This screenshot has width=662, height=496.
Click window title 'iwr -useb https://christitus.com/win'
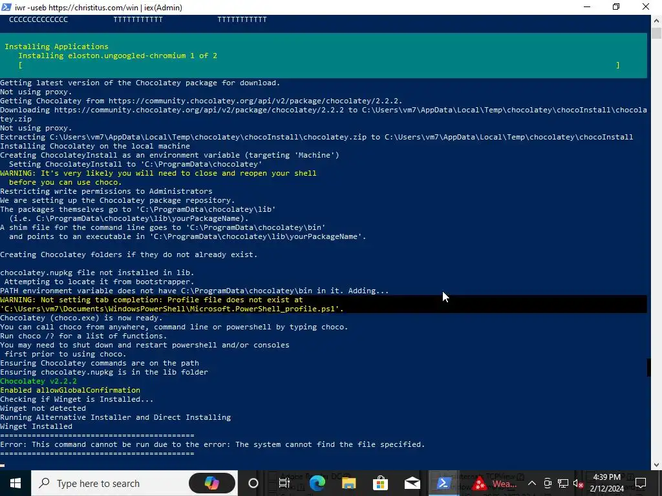pos(98,7)
